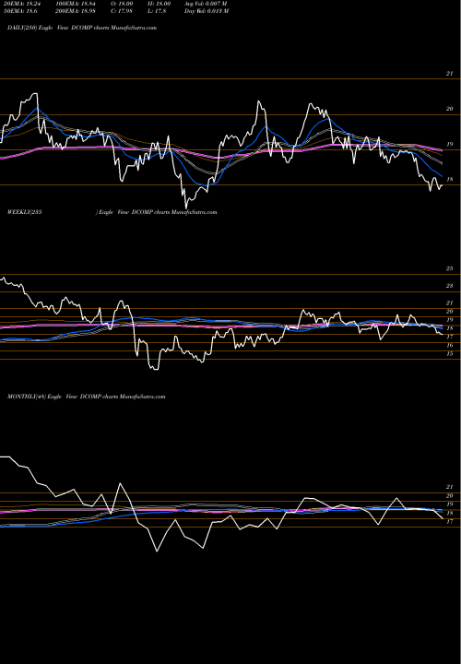Click axis label 23 on weekly chart
461x664 pixels.
(450, 286)
